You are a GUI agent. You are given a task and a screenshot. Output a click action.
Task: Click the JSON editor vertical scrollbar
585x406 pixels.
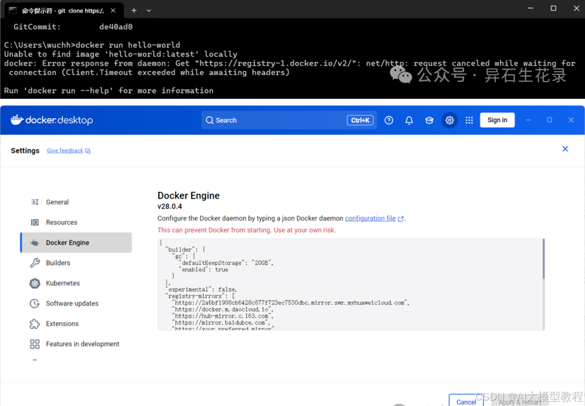pos(543,259)
